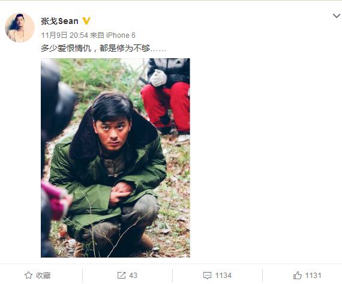This screenshot has height=284, width=342.
Task: Click repost count 43
Action: tap(133, 276)
